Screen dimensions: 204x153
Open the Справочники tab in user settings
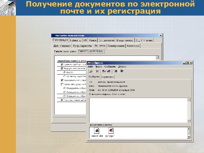107,40
